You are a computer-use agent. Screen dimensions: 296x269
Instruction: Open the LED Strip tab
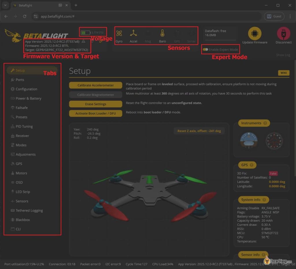coord(32,192)
